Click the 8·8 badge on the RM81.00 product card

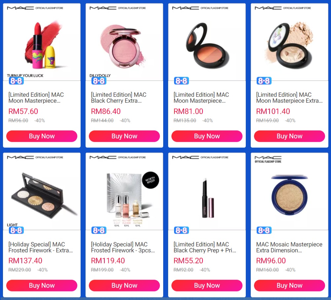[x=181, y=81]
